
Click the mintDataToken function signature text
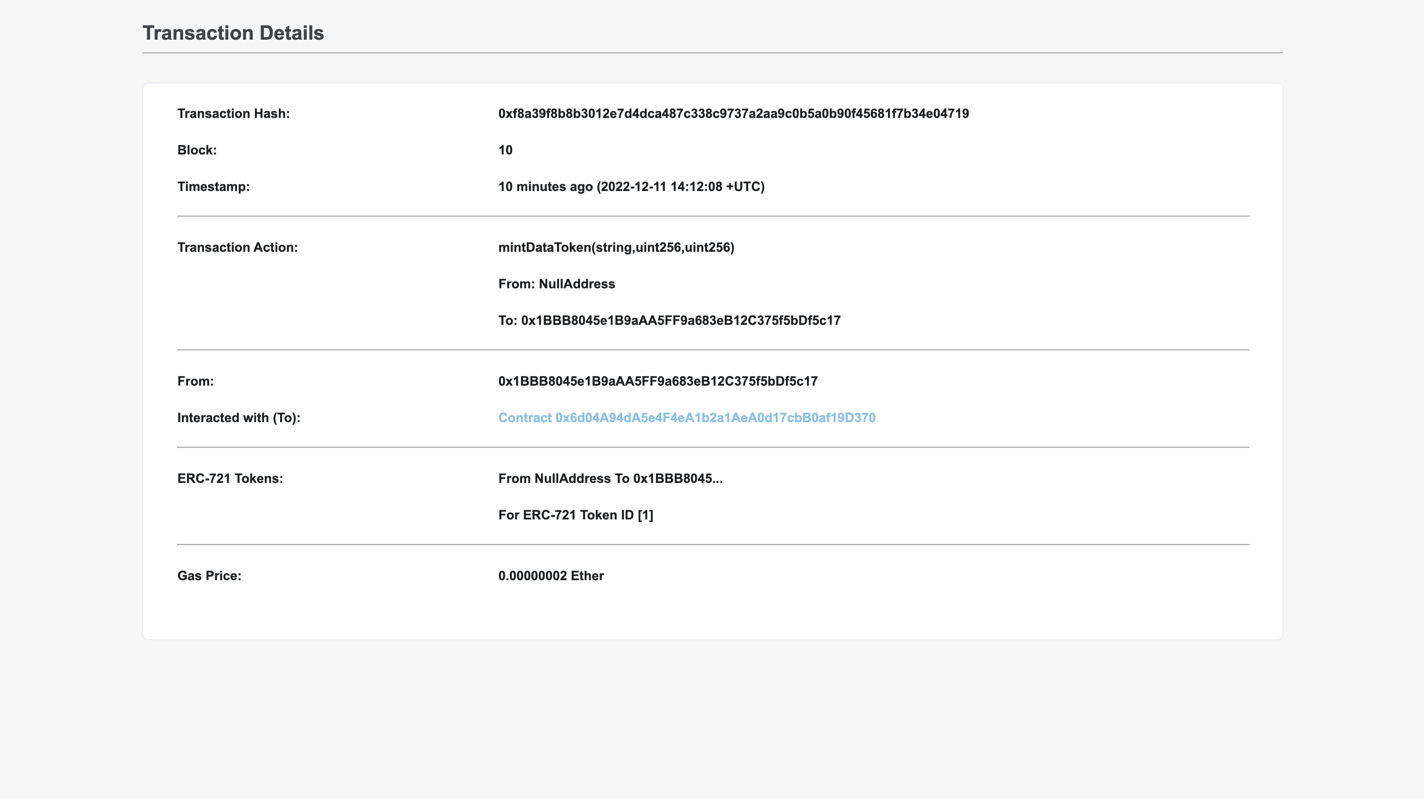point(616,247)
